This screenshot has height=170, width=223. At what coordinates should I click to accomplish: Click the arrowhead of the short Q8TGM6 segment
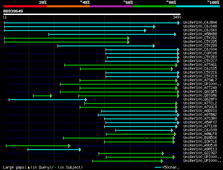(x=51, y=96)
